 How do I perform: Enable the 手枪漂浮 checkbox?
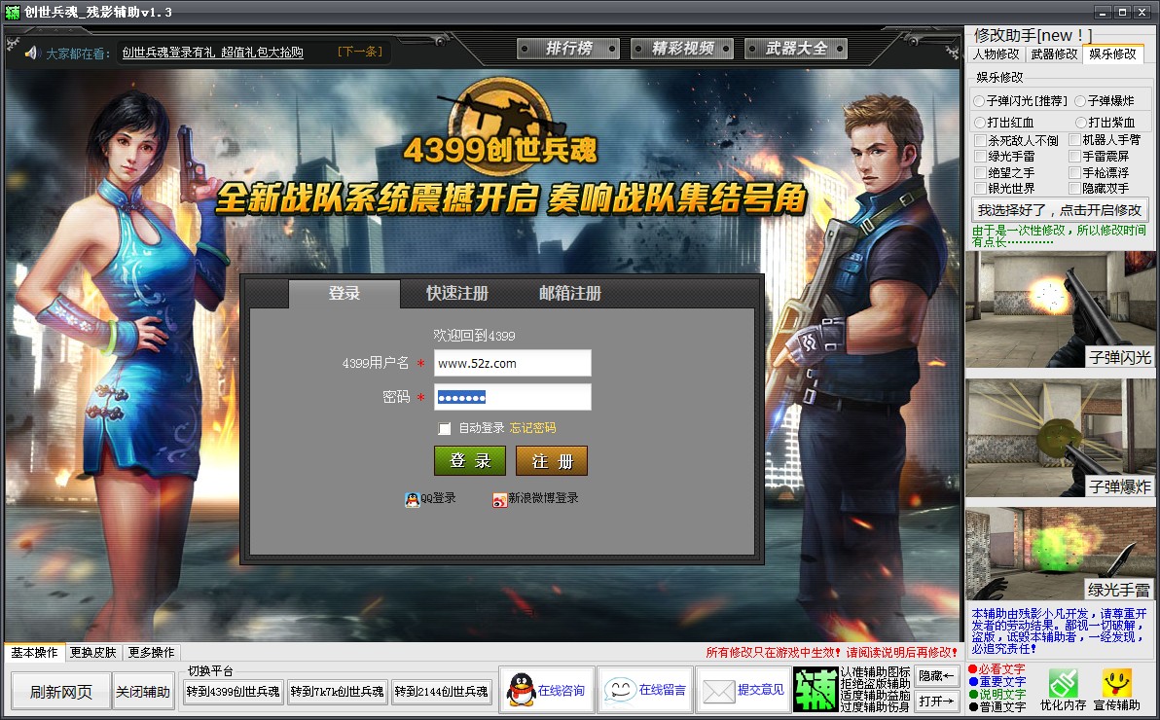pyautogui.click(x=1075, y=172)
